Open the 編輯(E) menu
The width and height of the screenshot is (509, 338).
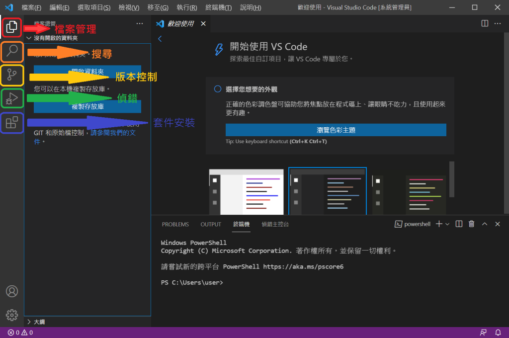[x=59, y=7]
